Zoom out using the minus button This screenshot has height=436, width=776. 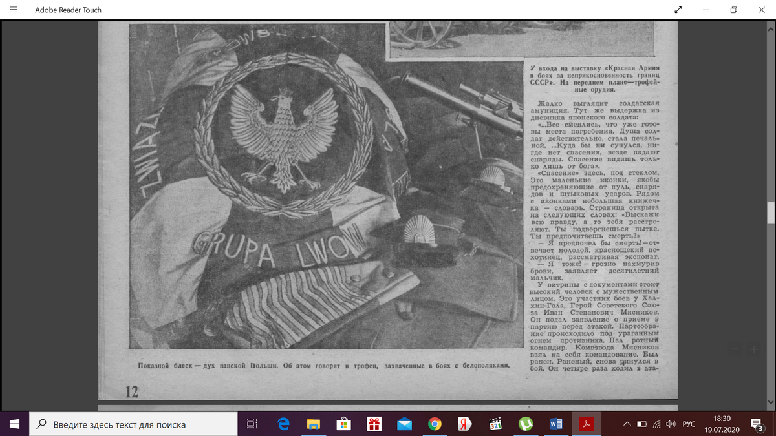(735, 349)
